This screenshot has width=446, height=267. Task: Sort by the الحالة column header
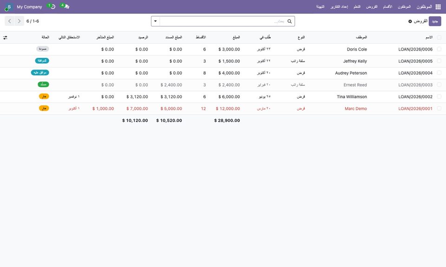point(45,38)
